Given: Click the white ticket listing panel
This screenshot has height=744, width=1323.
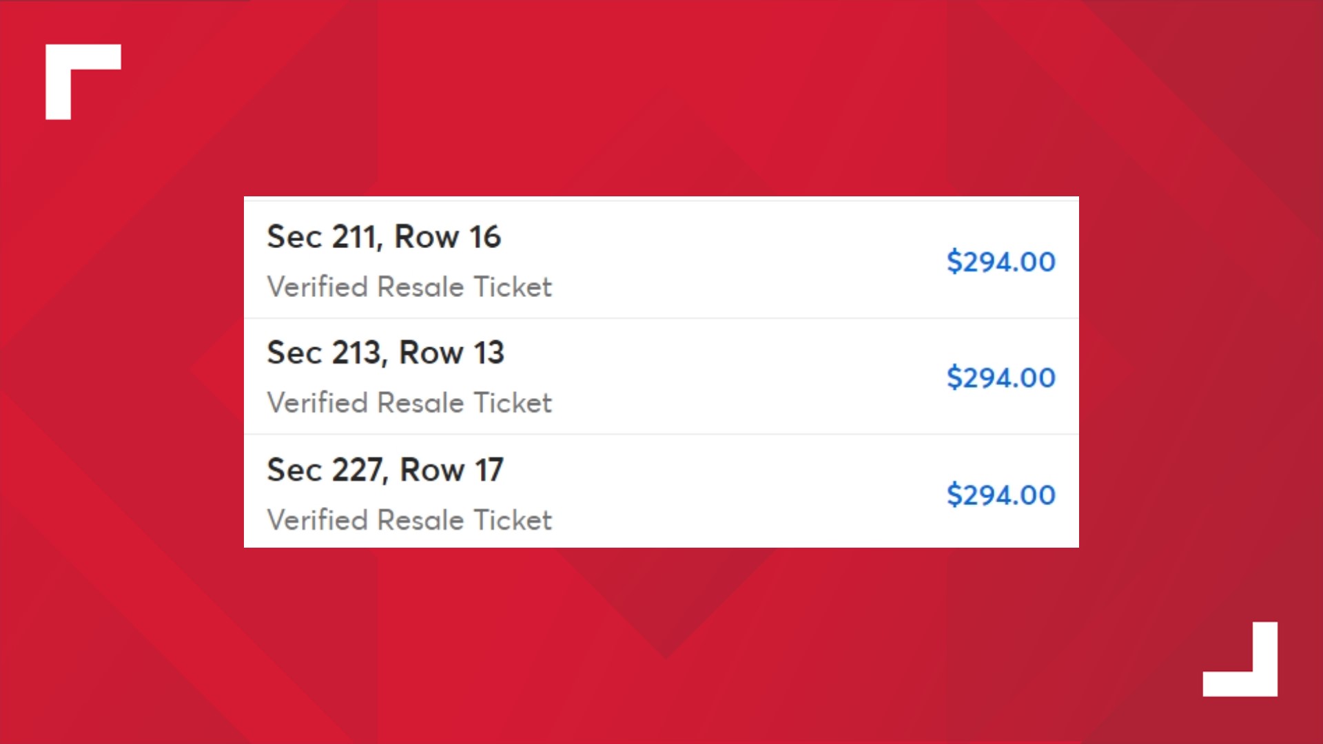Looking at the screenshot, I should [661, 372].
